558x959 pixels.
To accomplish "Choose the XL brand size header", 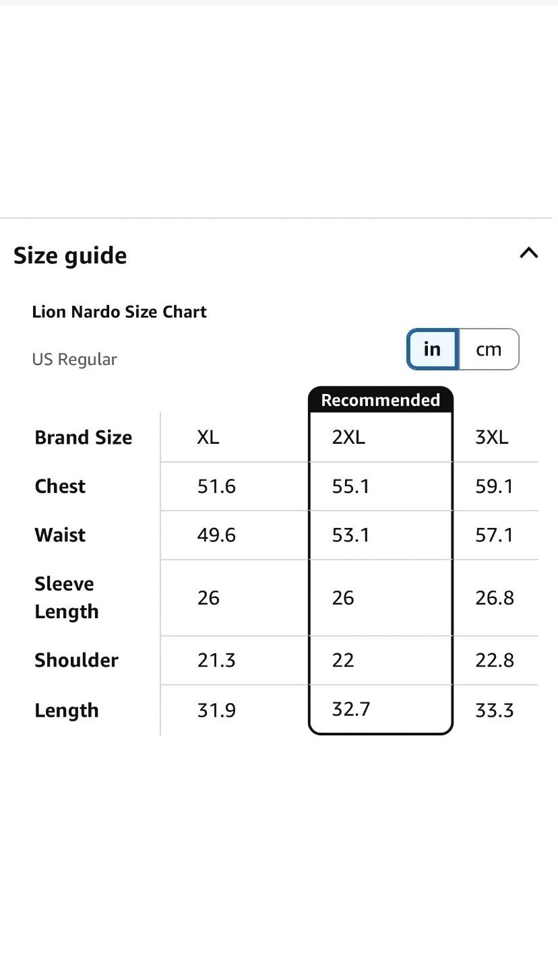I will [x=208, y=437].
